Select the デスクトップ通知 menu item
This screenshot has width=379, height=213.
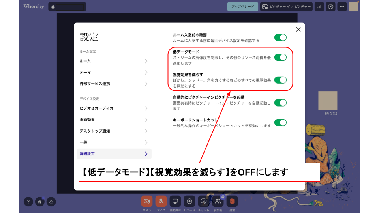point(95,131)
